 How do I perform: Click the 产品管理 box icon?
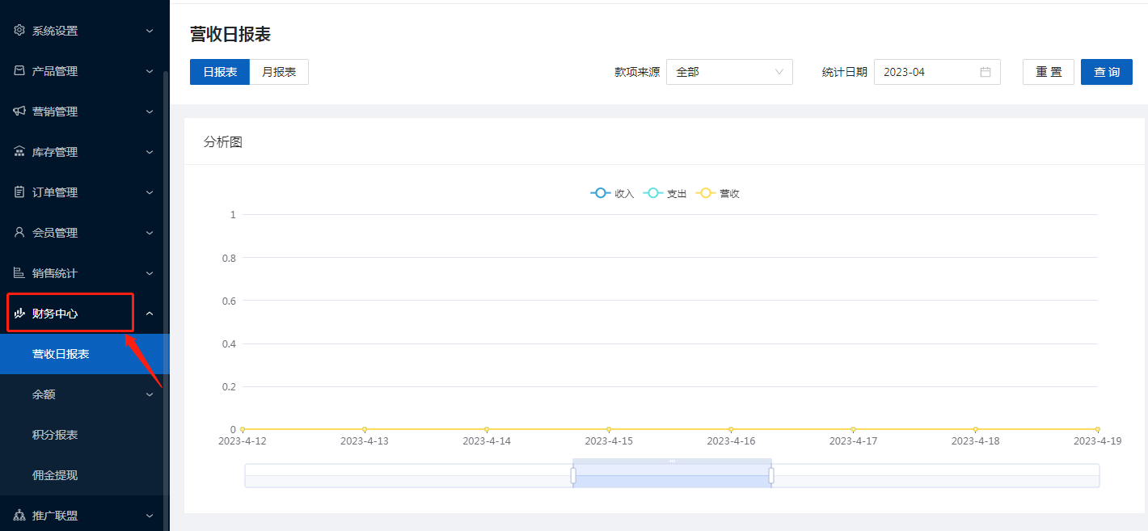19,71
